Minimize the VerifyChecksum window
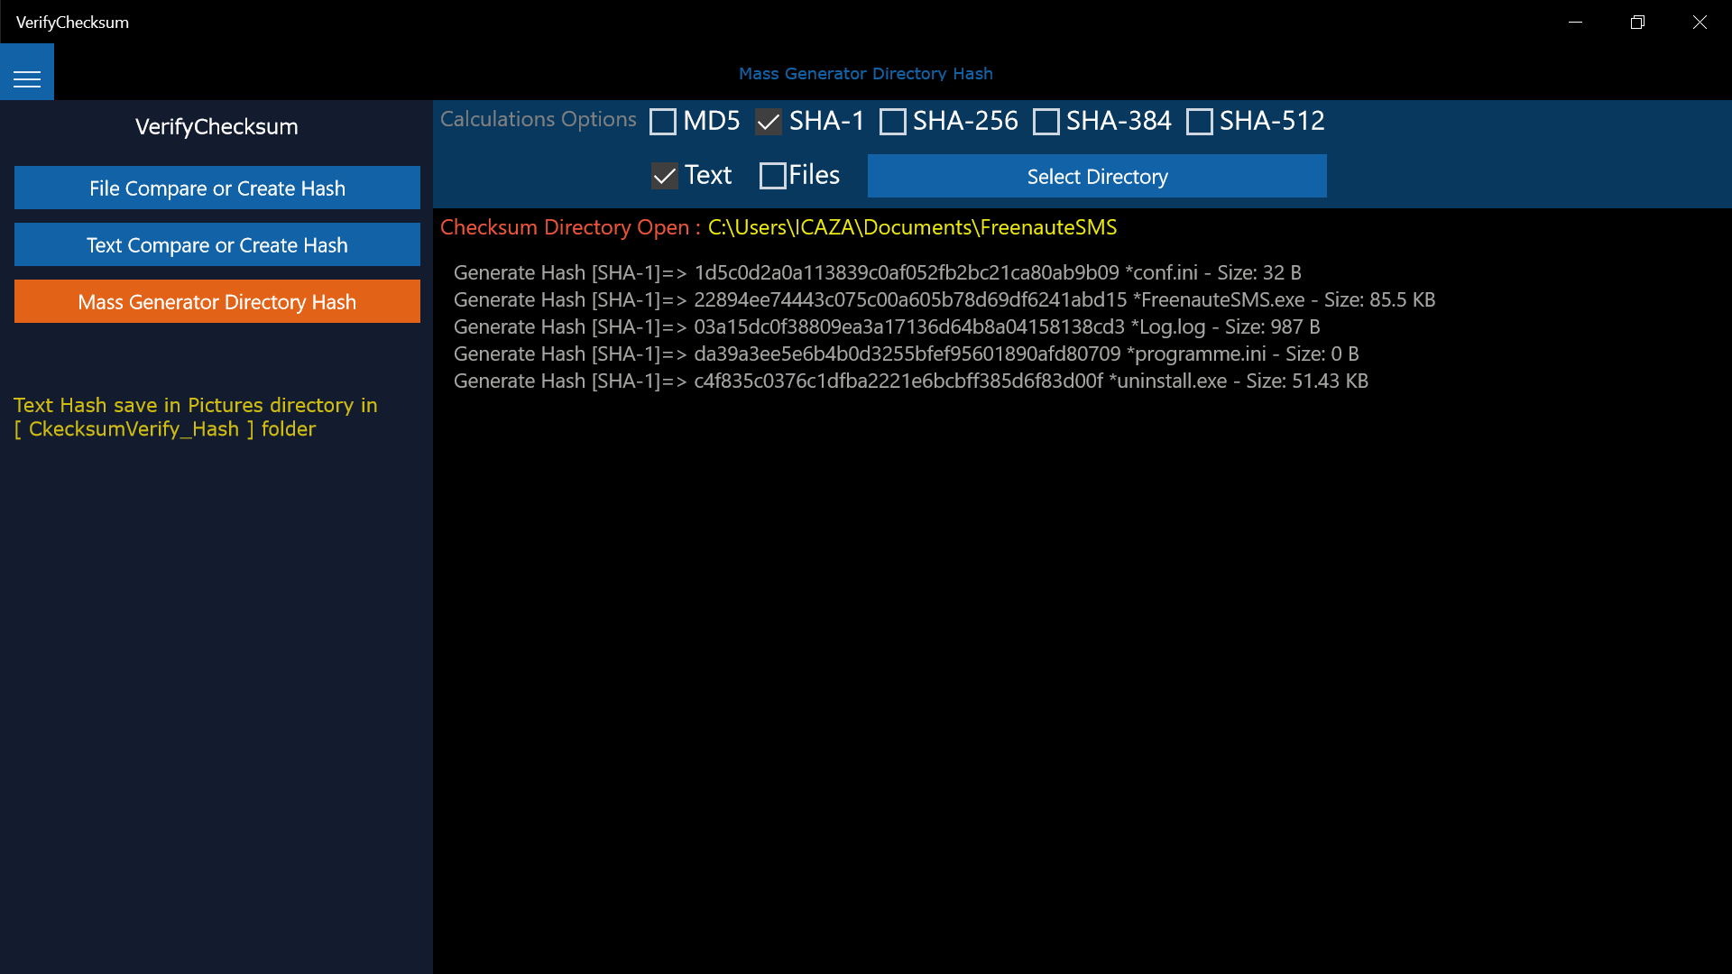Screen dimensions: 1732x974 pos(1575,22)
